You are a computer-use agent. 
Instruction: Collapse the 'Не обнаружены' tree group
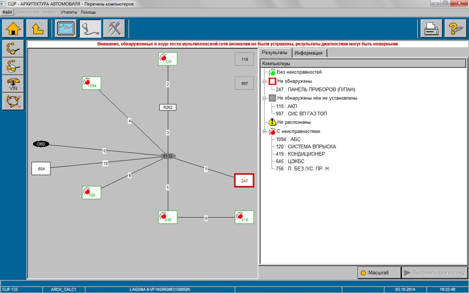pos(264,82)
